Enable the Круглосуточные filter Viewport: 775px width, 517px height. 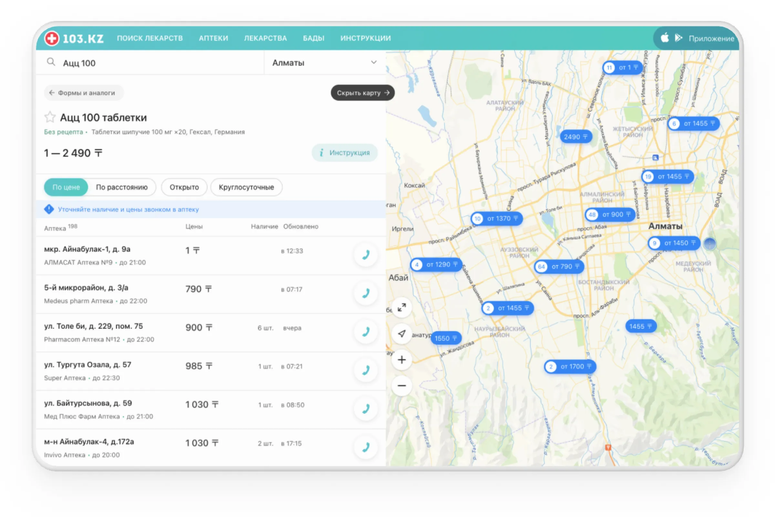pyautogui.click(x=246, y=187)
